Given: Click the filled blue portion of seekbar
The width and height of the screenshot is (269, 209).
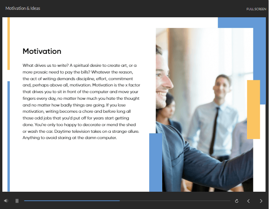Looking at the screenshot, I should pyautogui.click(x=71, y=201).
